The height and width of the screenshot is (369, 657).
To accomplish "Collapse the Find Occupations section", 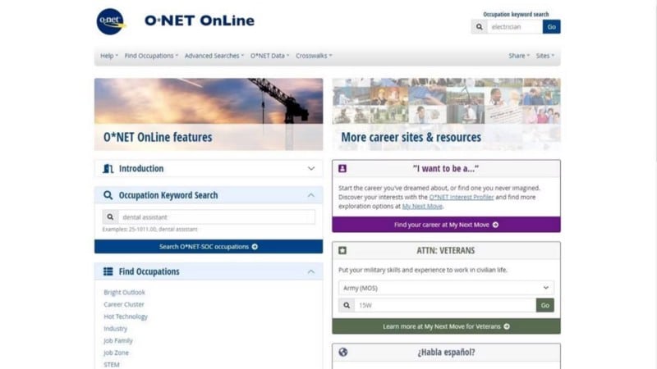I will coord(311,272).
